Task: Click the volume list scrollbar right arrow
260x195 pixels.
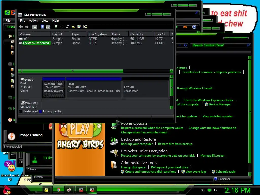Action: click(x=171, y=71)
